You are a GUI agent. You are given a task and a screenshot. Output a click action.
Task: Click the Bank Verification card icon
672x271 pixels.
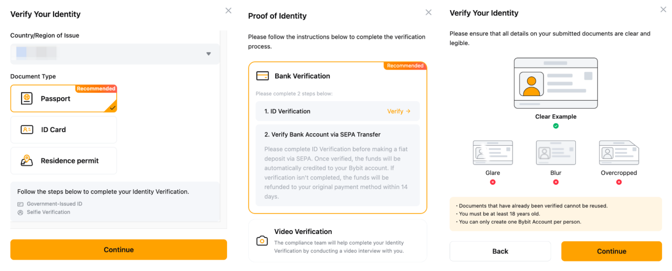tap(262, 76)
